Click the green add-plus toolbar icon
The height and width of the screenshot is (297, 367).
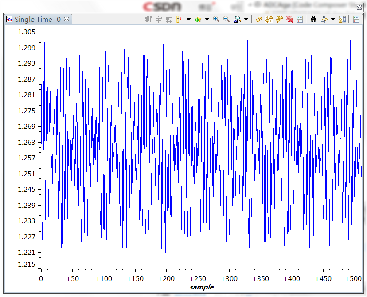pyautogui.click(x=198, y=19)
